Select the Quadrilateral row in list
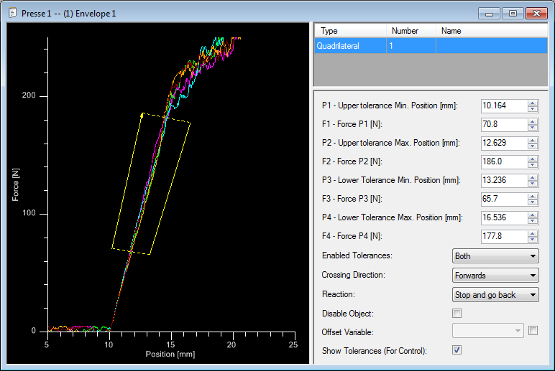This screenshot has height=371, width=555. click(431, 46)
